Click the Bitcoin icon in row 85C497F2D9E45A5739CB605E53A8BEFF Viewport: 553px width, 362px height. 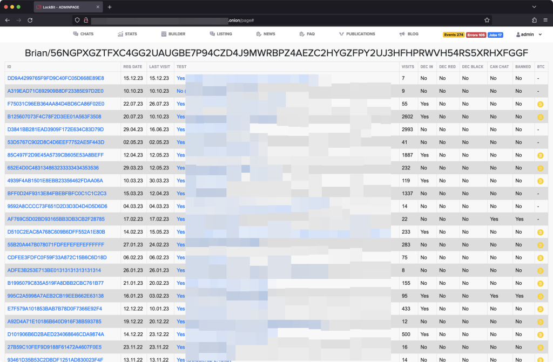(x=539, y=155)
